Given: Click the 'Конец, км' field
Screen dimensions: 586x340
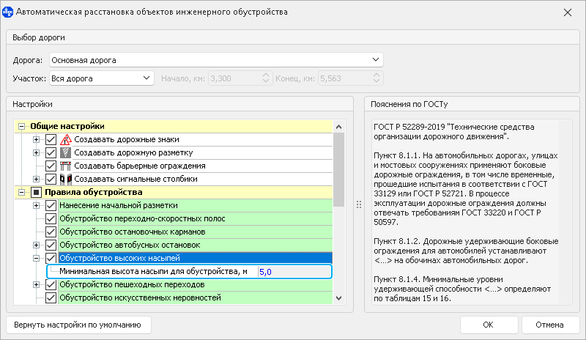Looking at the screenshot, I should click(351, 78).
